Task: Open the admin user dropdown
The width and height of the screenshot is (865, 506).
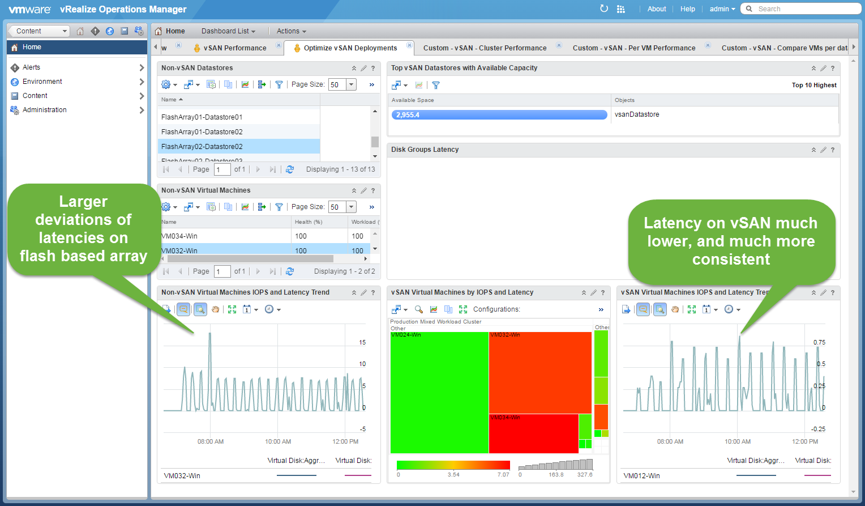Action: point(722,9)
